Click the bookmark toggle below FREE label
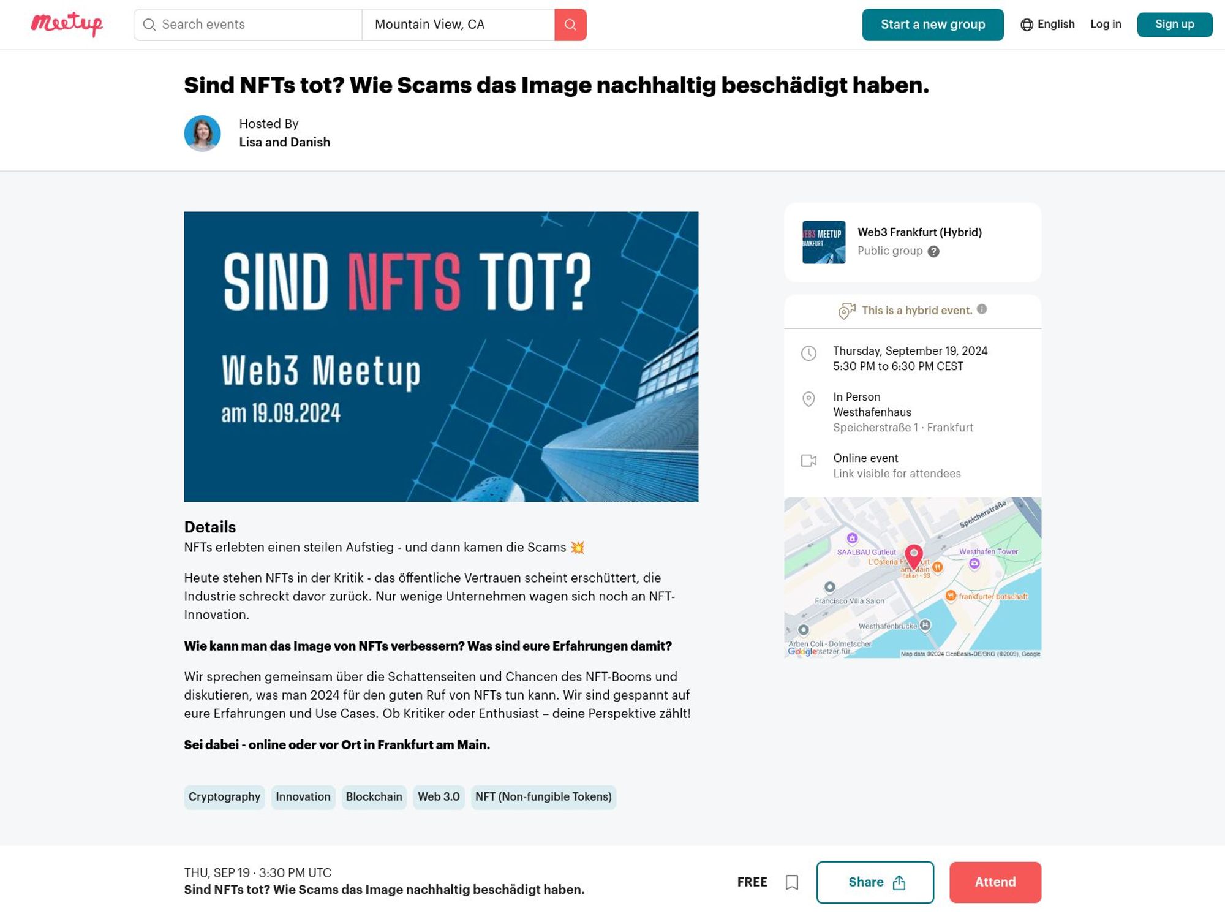Viewport: 1225px width, 919px height. point(791,882)
